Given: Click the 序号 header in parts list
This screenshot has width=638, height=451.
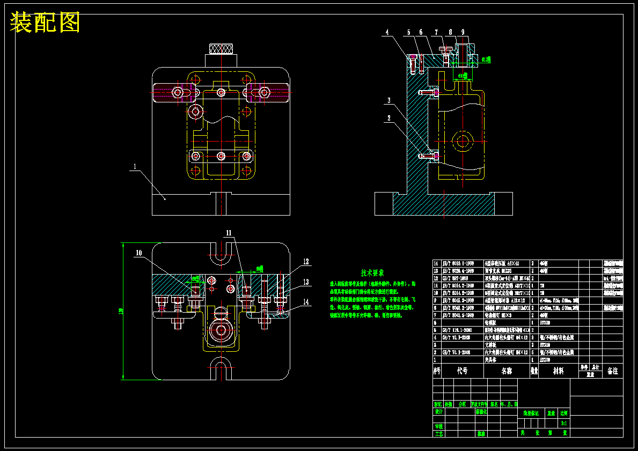Looking at the screenshot, I should pos(437,371).
